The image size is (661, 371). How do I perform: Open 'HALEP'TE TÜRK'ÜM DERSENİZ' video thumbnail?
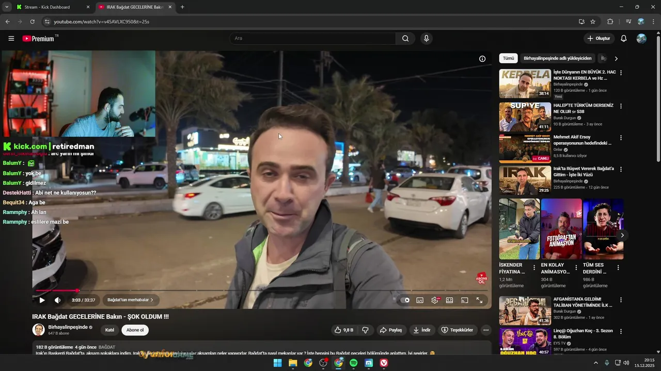[x=525, y=117]
